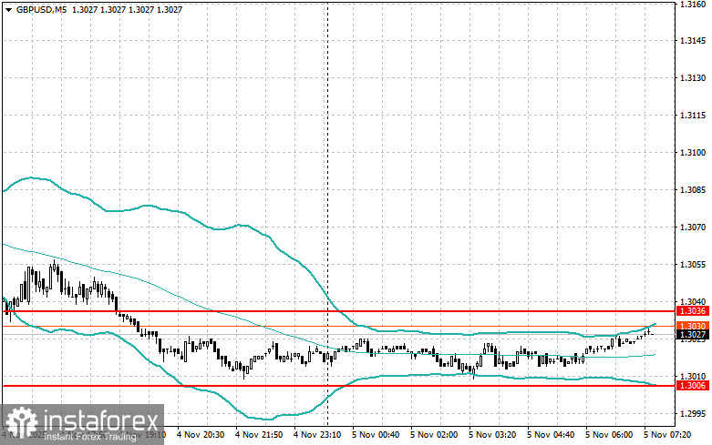Click the 5 Nov 02:00 time label
Image resolution: width=712 pixels, height=445 pixels.
click(434, 435)
